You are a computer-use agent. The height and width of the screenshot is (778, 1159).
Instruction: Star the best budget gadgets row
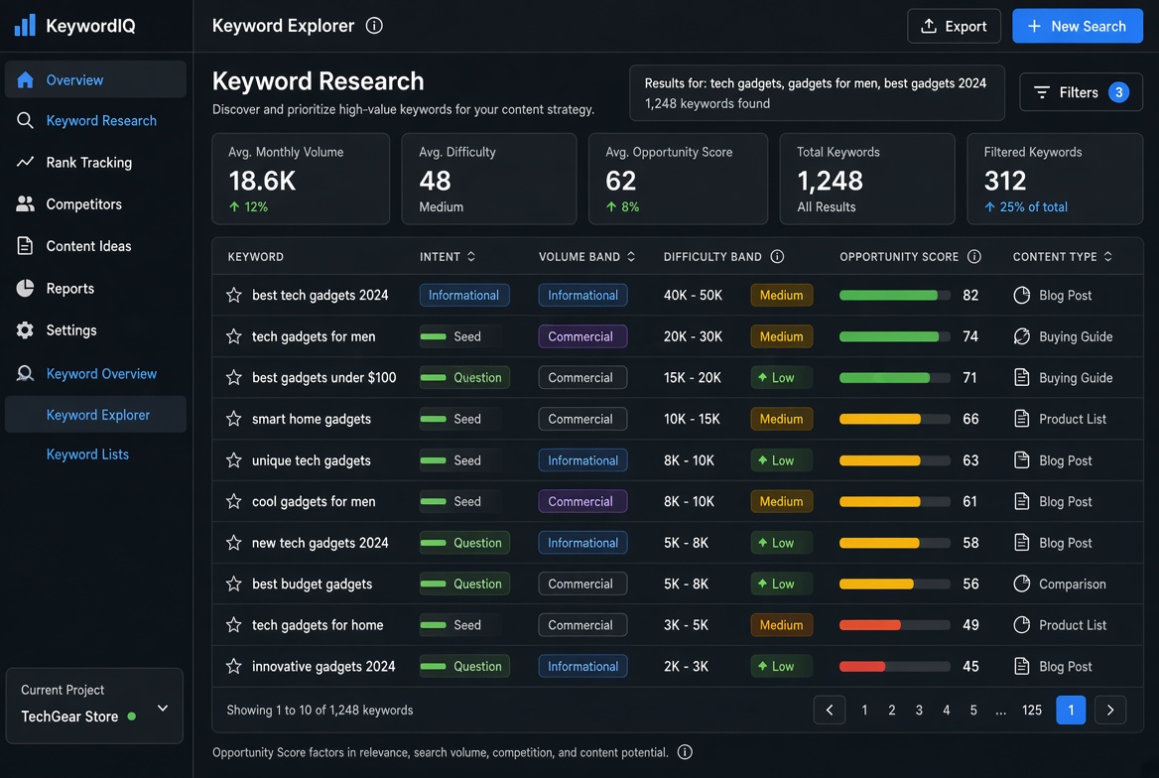(233, 584)
